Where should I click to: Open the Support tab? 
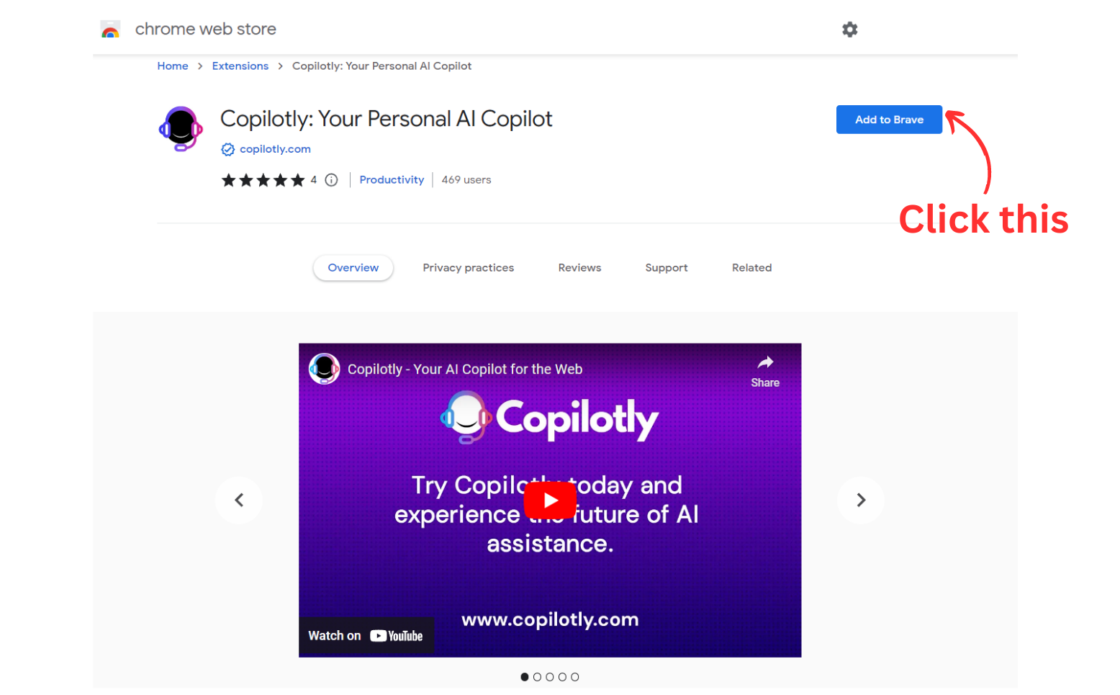[667, 268]
